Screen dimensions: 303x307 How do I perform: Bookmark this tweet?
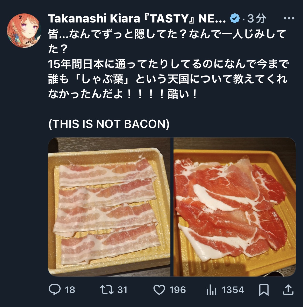click(264, 290)
